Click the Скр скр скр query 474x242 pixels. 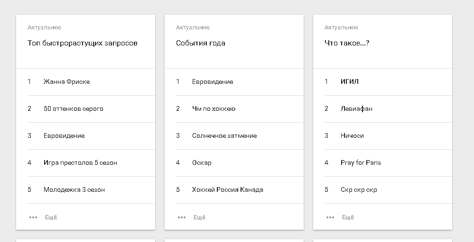[359, 189]
